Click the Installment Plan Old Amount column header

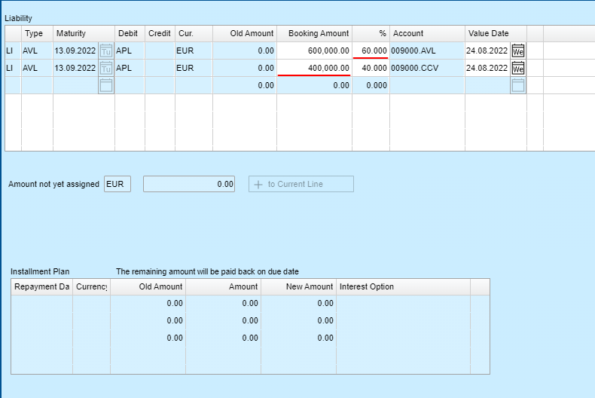point(148,286)
